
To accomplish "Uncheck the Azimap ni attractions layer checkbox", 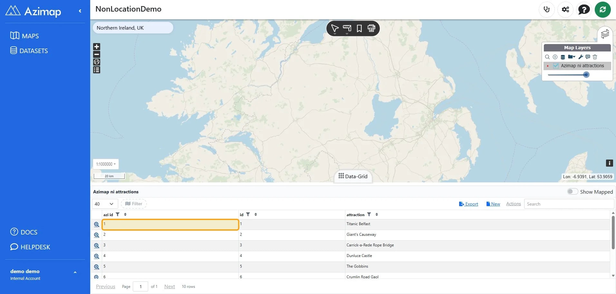I will coord(556,66).
